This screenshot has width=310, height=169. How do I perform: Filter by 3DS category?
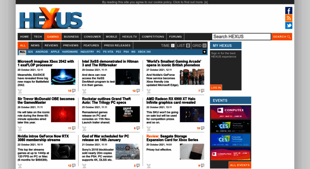tap(30, 52)
